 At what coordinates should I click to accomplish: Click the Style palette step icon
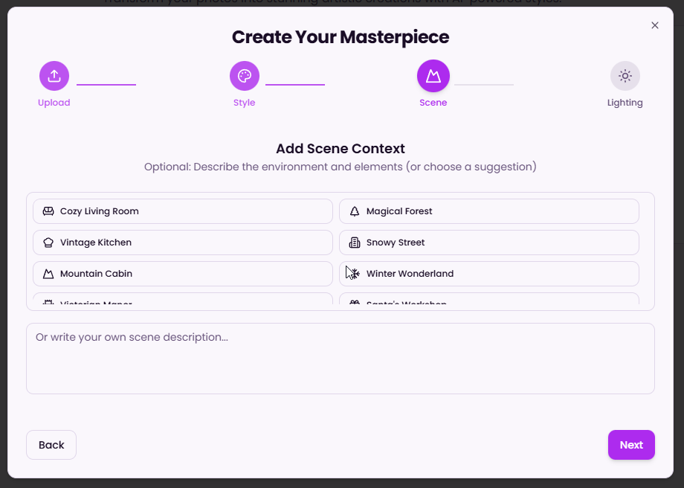pos(244,76)
